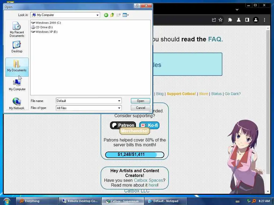Click into the File name text field
Viewport: 274px width, 205px height.
coord(87,101)
